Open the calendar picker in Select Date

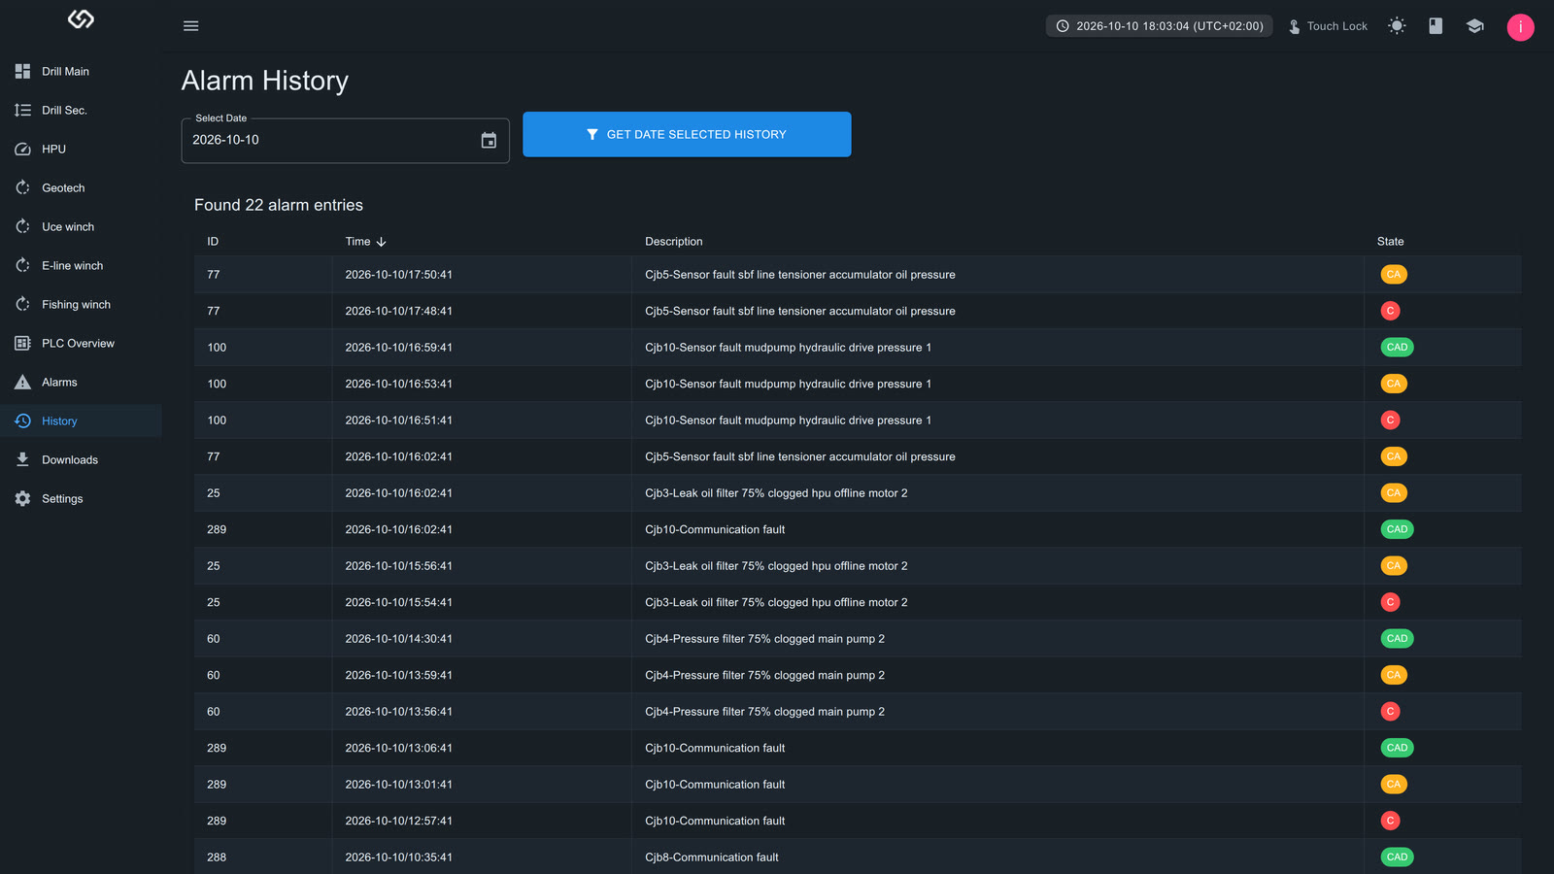coord(489,141)
